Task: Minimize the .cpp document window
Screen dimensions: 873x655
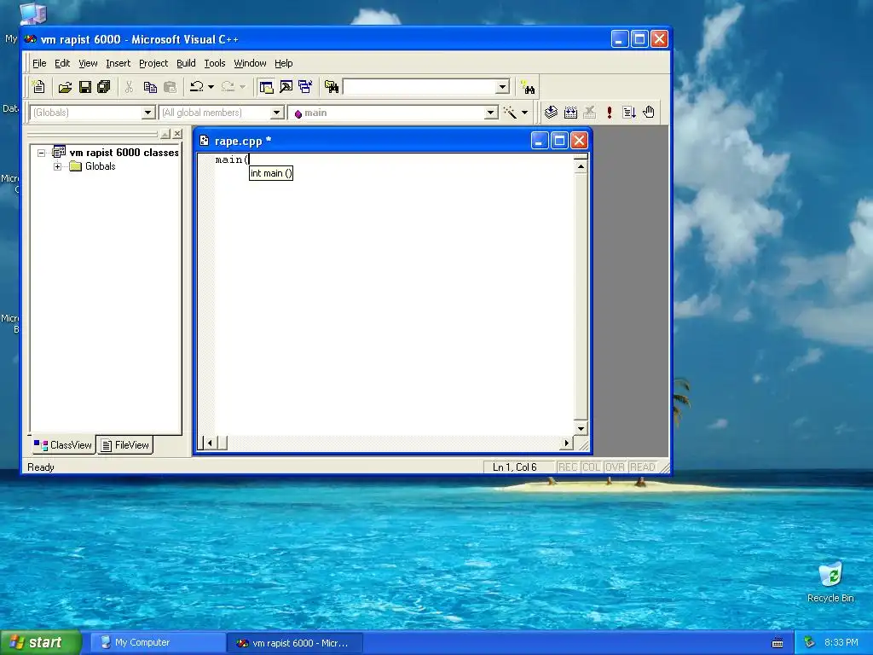Action: coord(539,141)
